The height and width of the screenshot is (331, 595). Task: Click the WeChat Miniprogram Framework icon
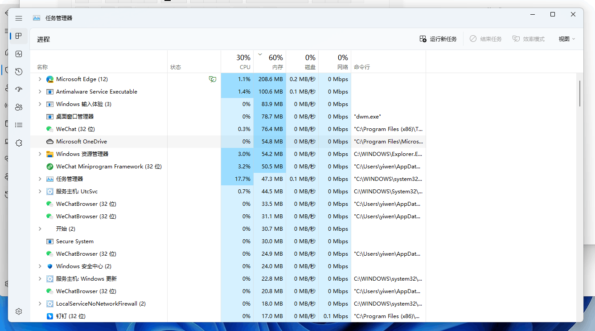[x=50, y=167]
